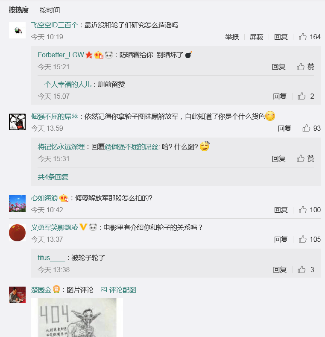
Task: Select the 按热度 sorting tab
Action: point(19,10)
